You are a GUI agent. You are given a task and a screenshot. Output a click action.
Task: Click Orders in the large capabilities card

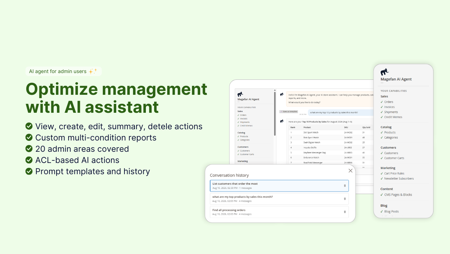pyautogui.click(x=388, y=102)
